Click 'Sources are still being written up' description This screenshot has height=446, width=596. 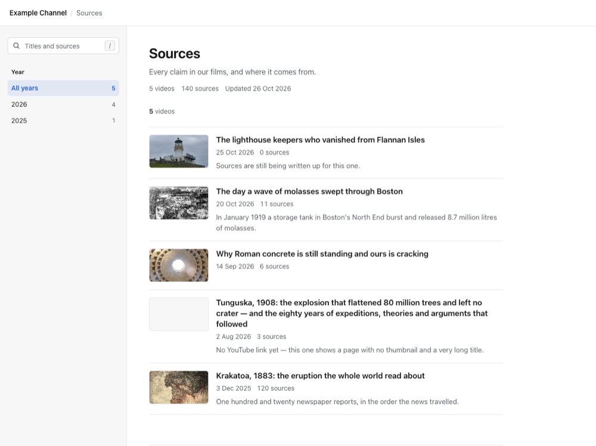coord(288,166)
